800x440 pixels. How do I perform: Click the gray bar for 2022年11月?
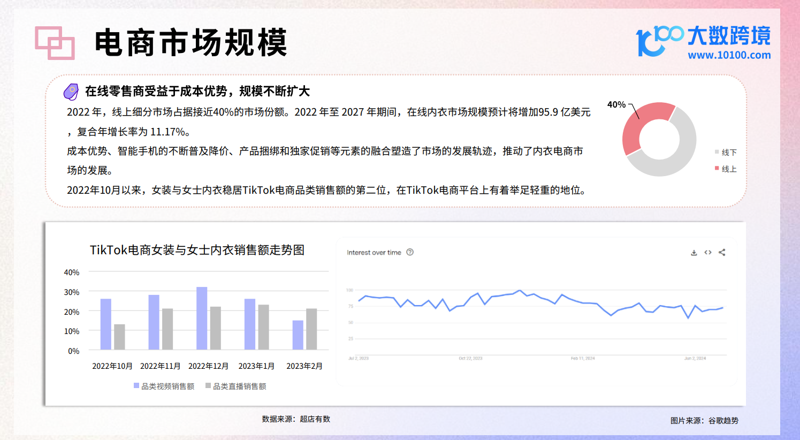(x=167, y=329)
